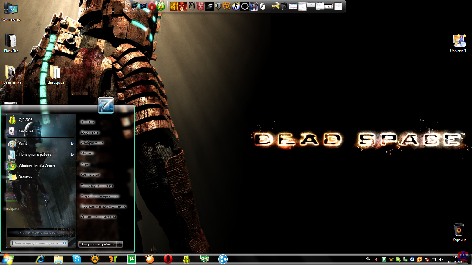Image resolution: width=472 pixels, height=265 pixels.
Task: Click the µTorrent button on the taskbar
Action: tap(132, 259)
